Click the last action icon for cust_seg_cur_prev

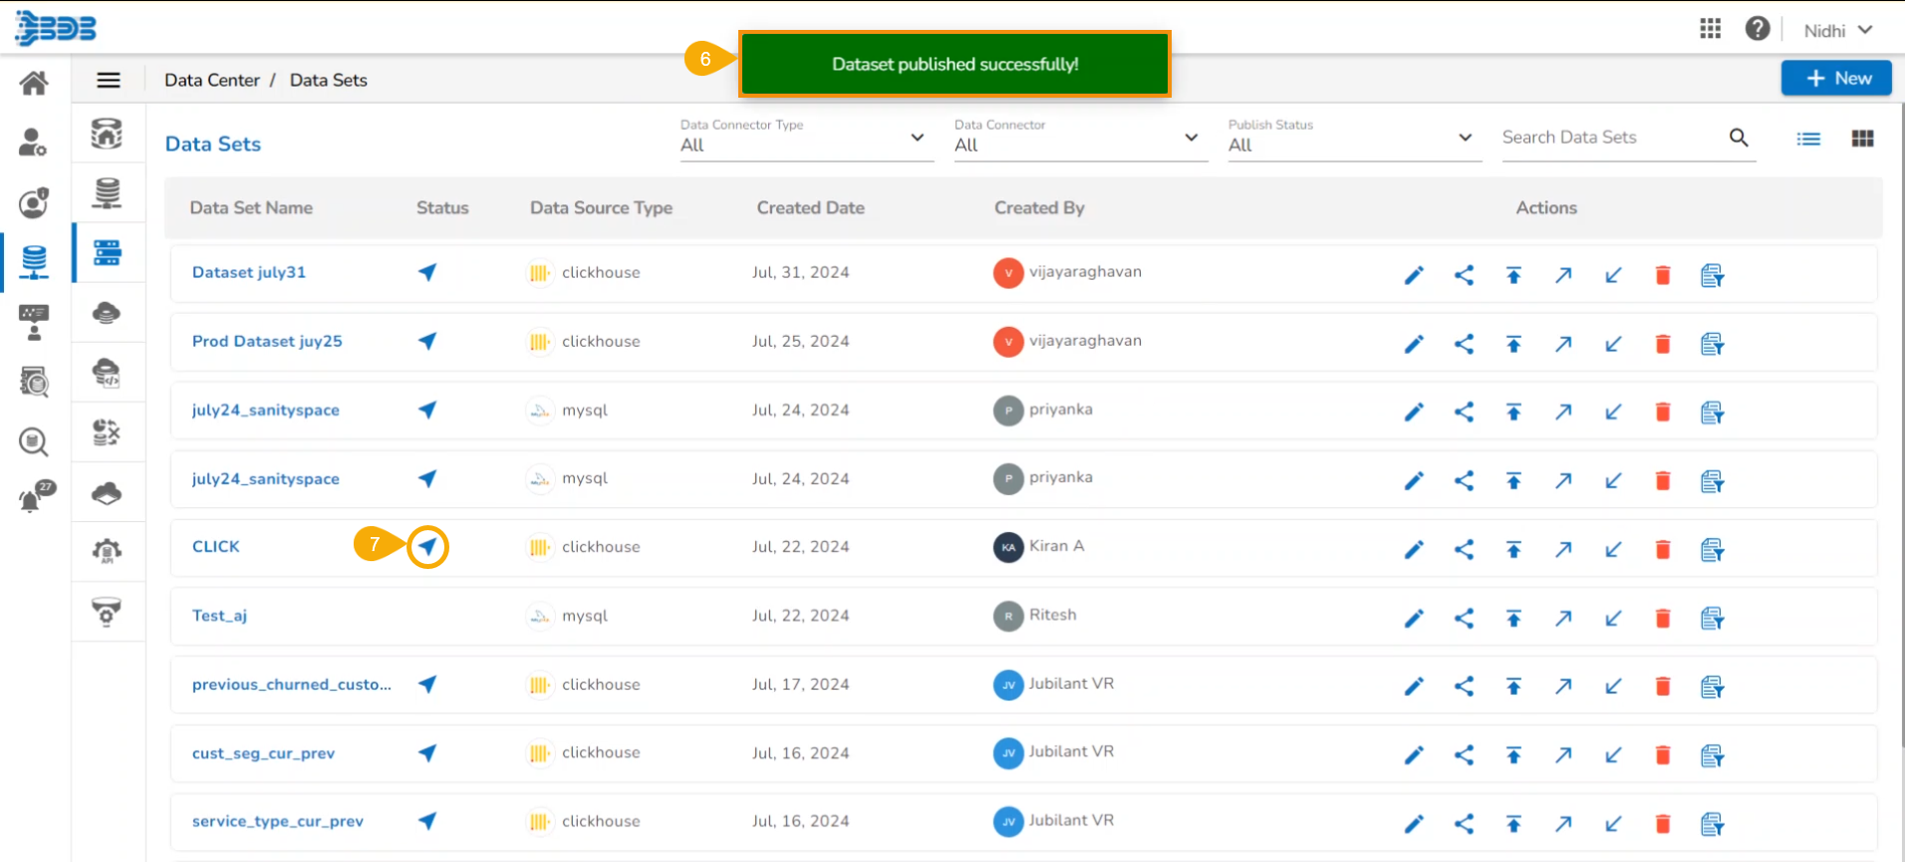[x=1712, y=755]
